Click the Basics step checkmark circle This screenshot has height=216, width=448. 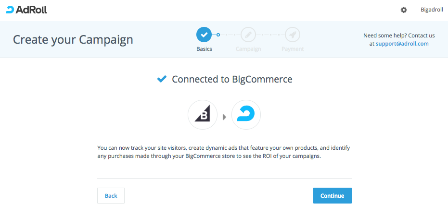tap(204, 35)
